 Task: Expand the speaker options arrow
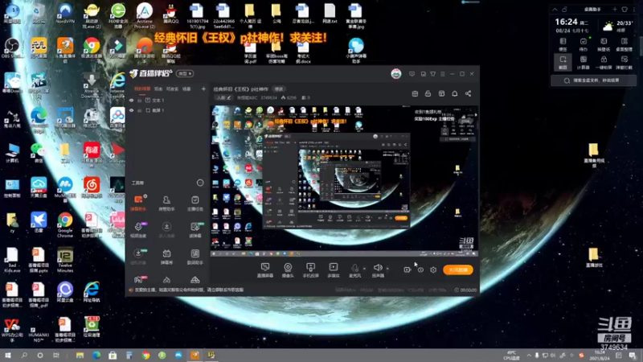387,269
